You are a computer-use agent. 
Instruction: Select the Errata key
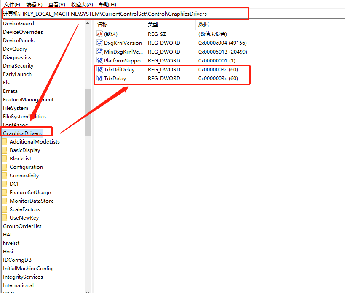(10, 91)
